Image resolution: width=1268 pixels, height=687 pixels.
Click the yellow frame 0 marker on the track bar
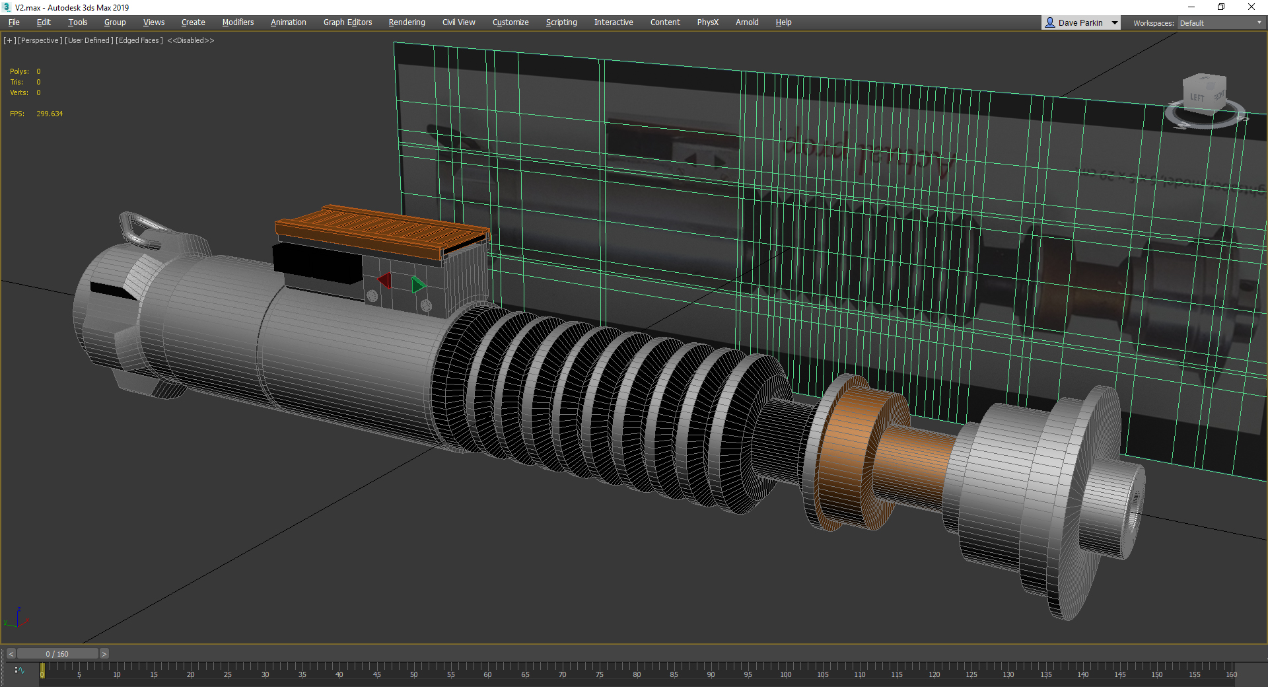tap(42, 670)
